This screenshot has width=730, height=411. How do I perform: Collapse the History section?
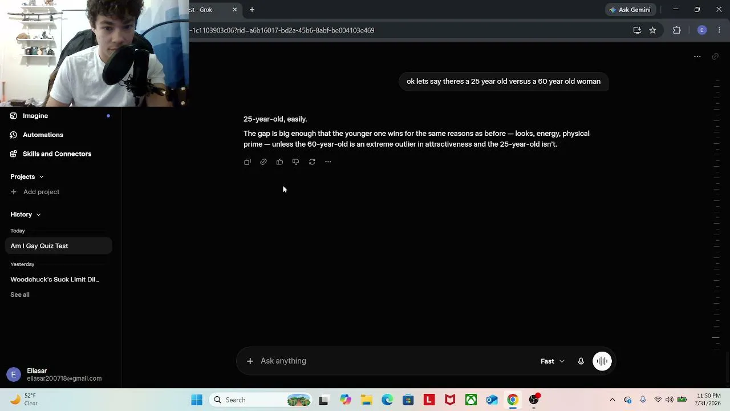pyautogui.click(x=25, y=215)
